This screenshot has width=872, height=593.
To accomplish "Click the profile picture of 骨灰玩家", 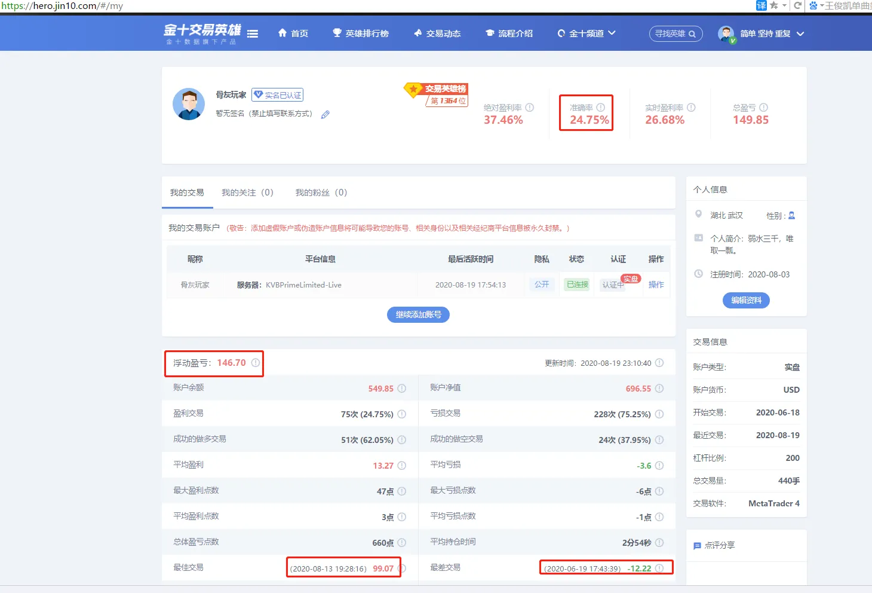I will tap(189, 104).
